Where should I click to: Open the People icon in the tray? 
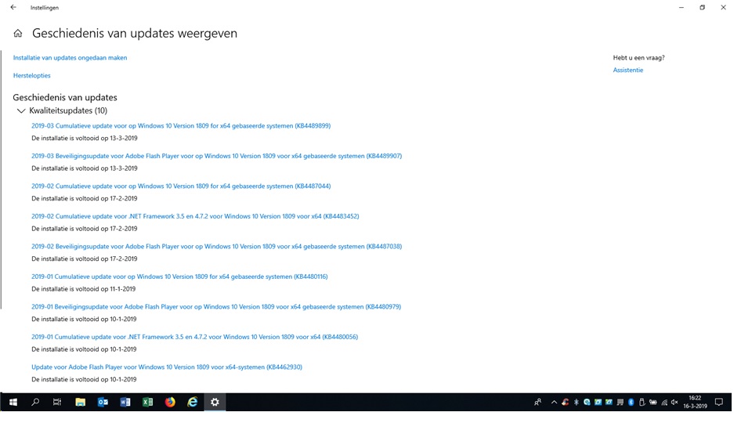[537, 403]
